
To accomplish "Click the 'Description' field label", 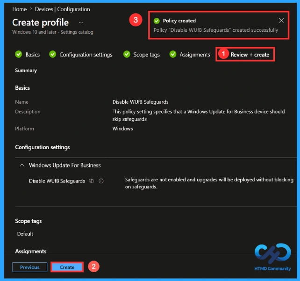I will (x=28, y=112).
